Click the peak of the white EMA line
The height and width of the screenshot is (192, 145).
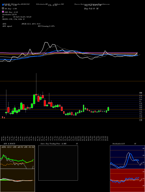click(x=46, y=42)
